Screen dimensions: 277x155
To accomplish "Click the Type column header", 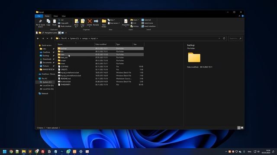I will coord(124,44).
